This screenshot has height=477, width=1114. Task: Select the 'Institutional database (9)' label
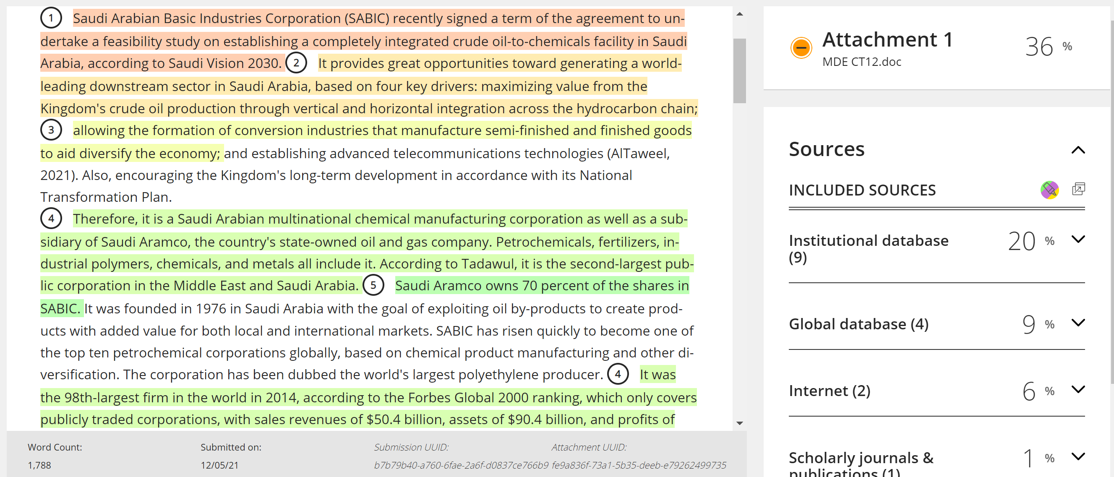pos(869,249)
